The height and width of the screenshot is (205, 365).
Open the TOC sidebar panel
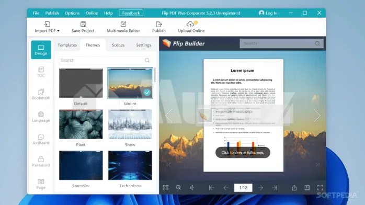(41, 72)
